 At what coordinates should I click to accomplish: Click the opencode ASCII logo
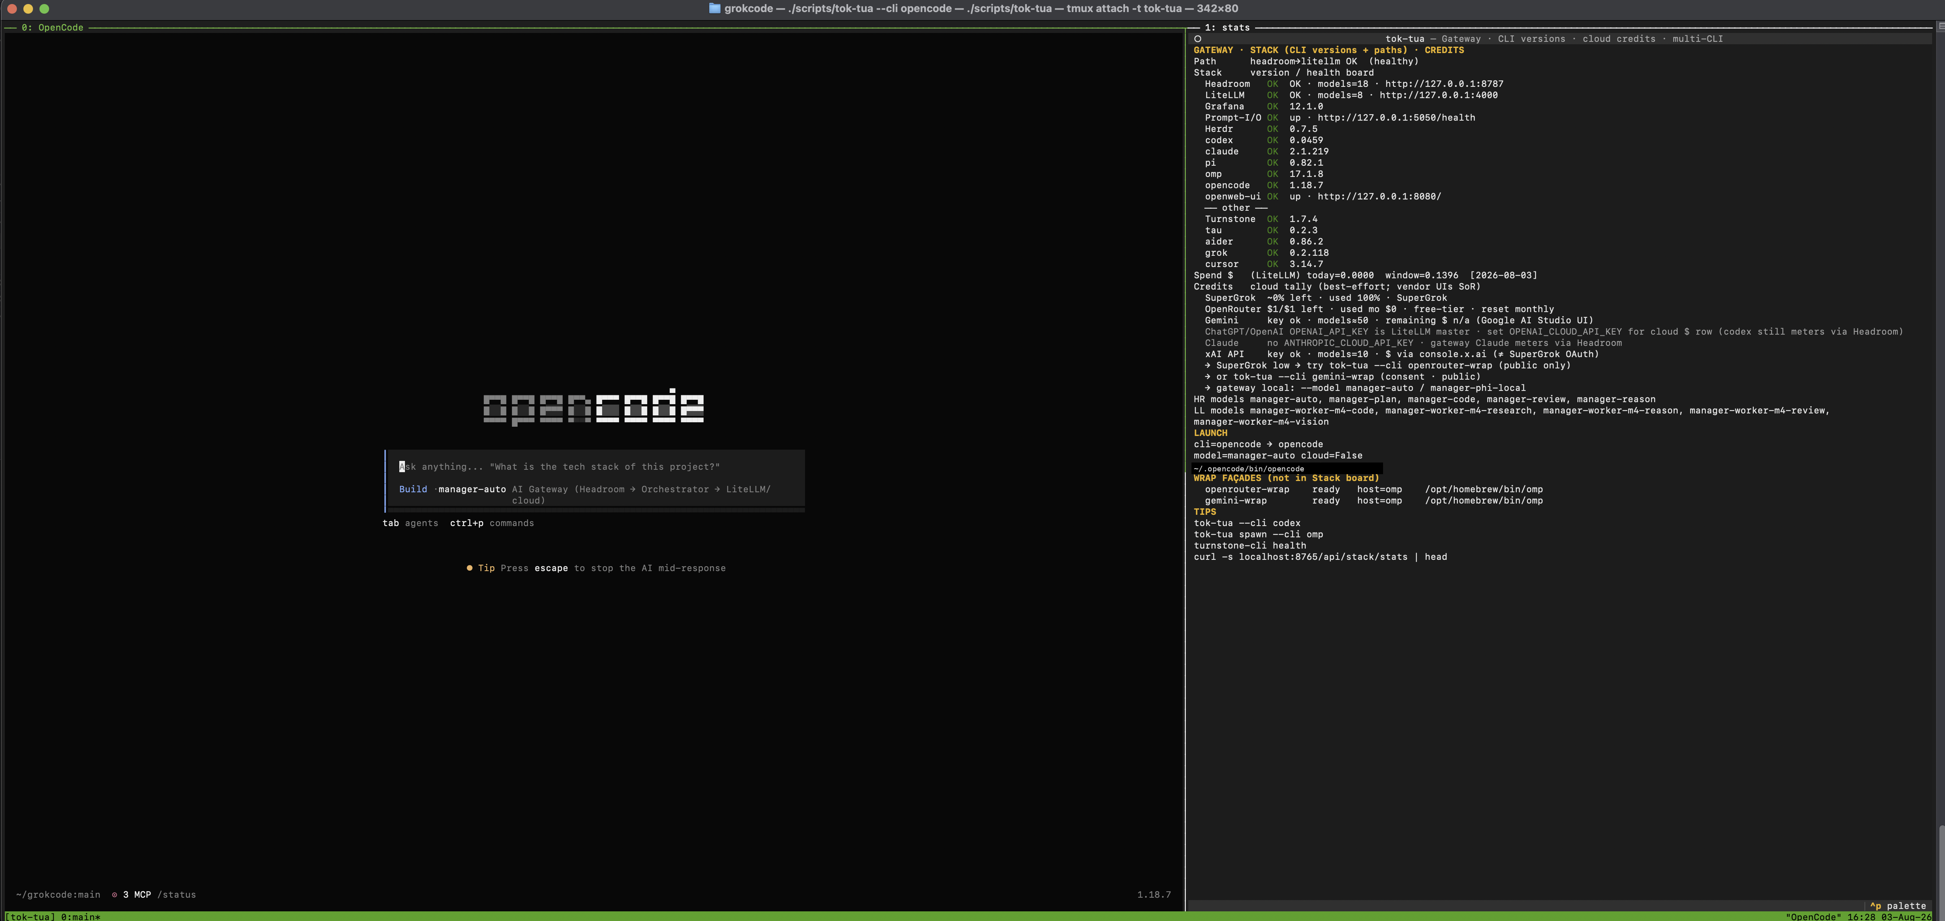593,407
